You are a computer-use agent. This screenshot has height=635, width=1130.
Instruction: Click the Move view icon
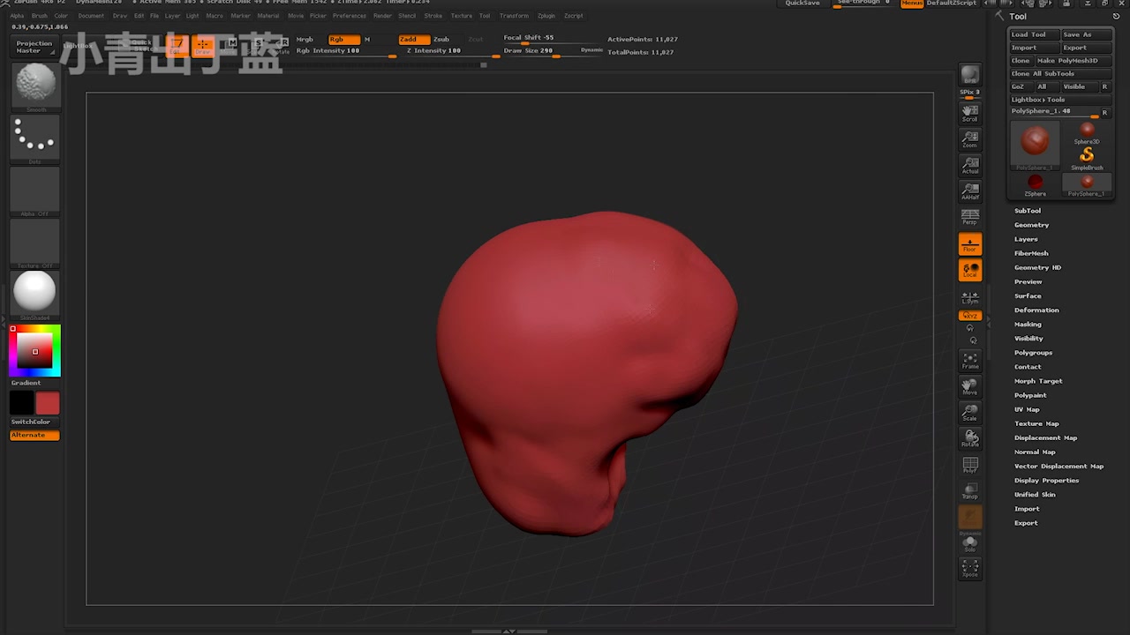(969, 386)
